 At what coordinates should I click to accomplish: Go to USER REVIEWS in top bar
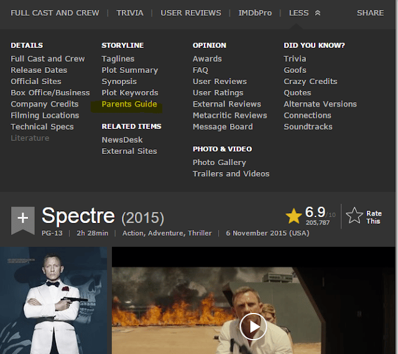[191, 12]
